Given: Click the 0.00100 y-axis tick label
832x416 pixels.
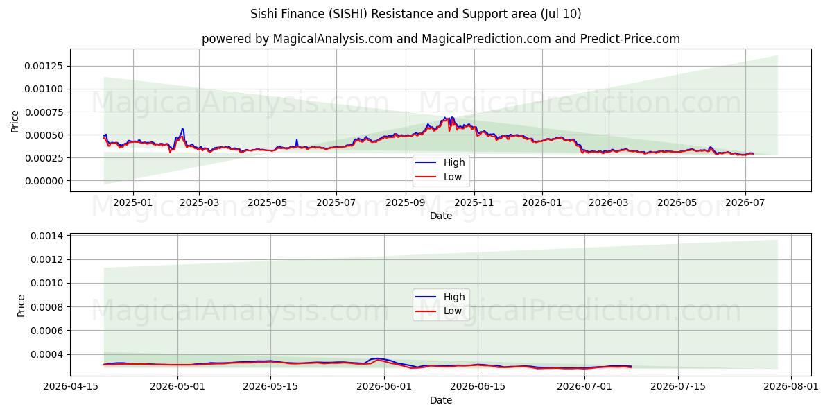Looking at the screenshot, I should 44,89.
